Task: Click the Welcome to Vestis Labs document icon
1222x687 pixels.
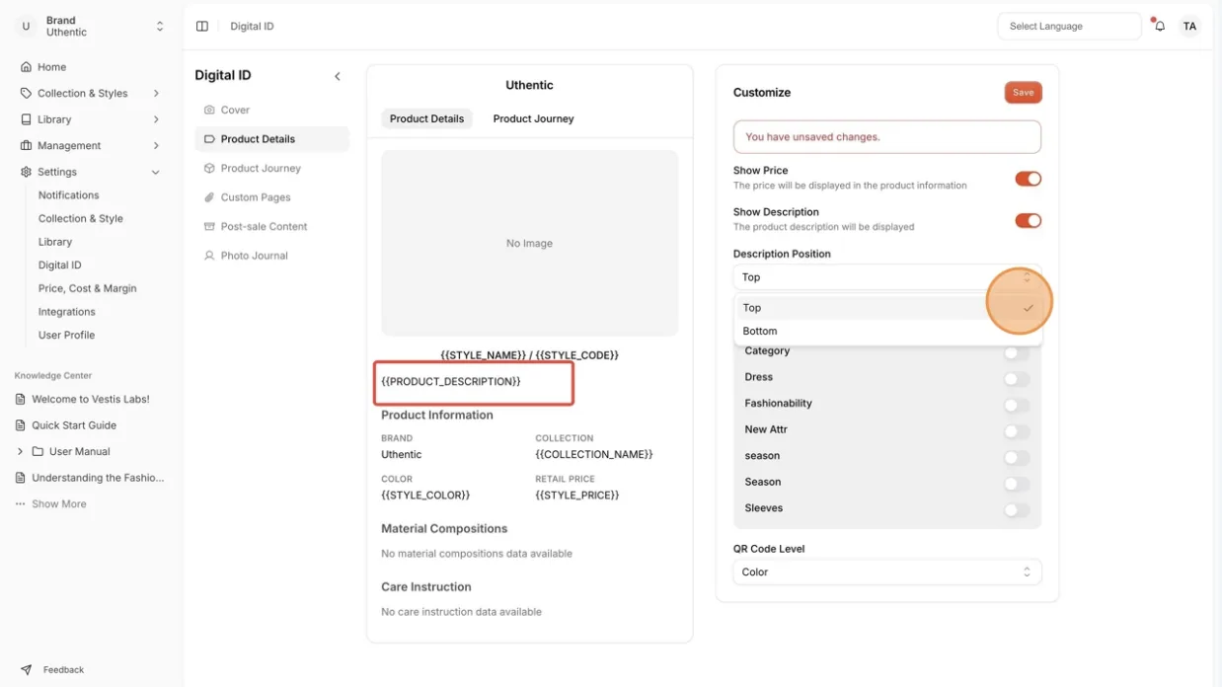Action: pos(21,400)
